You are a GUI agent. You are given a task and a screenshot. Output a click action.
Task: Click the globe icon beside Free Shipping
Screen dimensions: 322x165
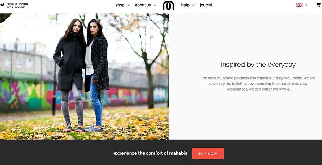(x=2, y=4)
